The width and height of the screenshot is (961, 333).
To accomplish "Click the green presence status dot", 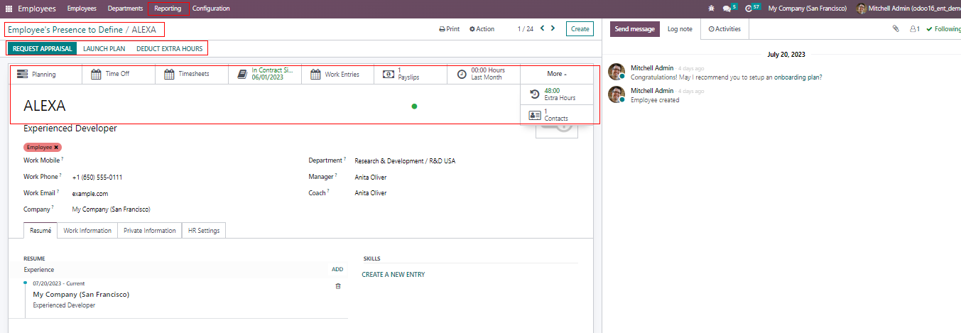I will pyautogui.click(x=414, y=107).
